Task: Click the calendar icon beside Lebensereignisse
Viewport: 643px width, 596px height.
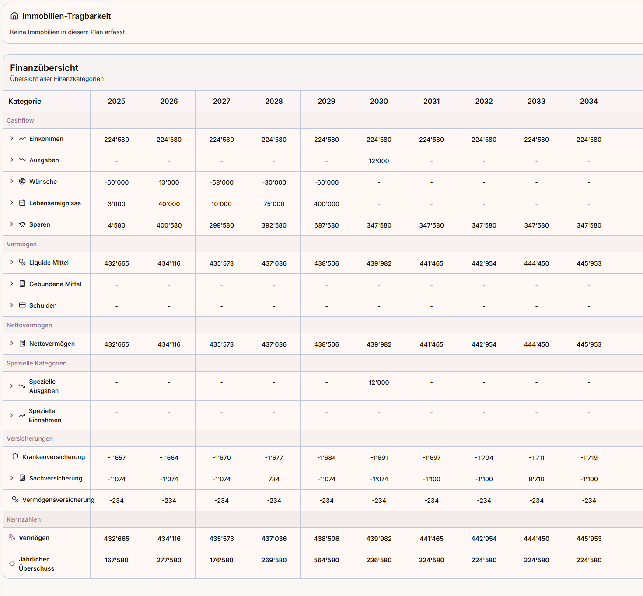Action: click(22, 203)
